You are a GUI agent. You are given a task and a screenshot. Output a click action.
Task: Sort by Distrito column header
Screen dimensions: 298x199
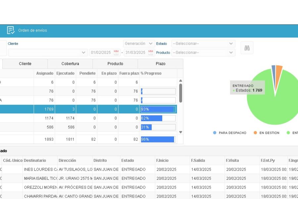(x=106, y=161)
